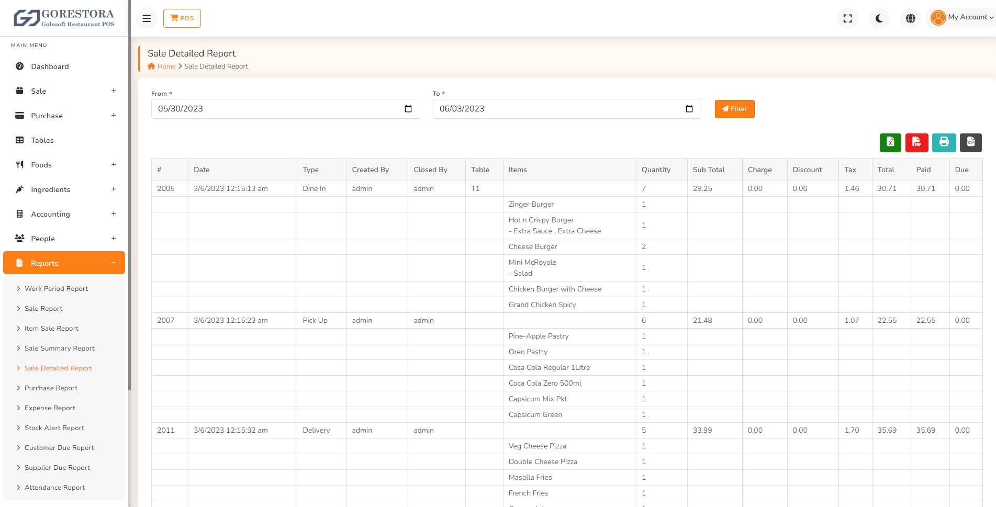The height and width of the screenshot is (507, 996).
Task: Expand the Accounting menu section
Action: point(114,213)
